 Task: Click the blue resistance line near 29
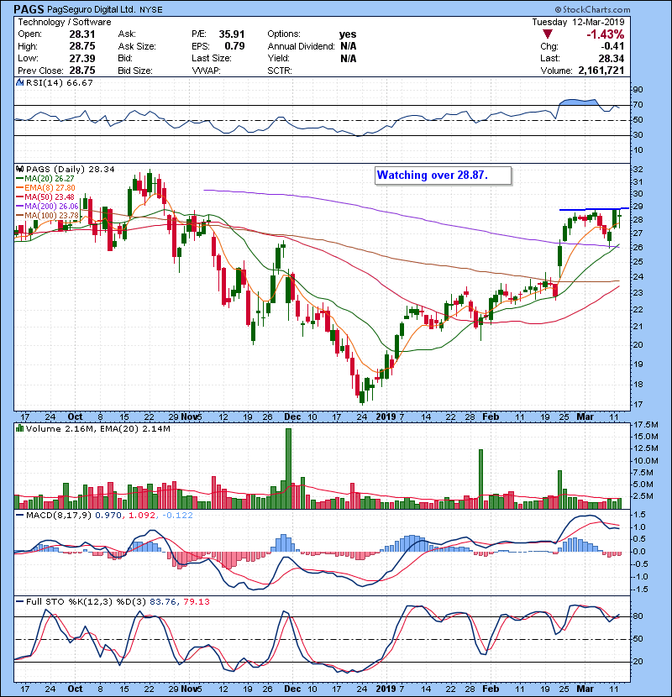594,209
